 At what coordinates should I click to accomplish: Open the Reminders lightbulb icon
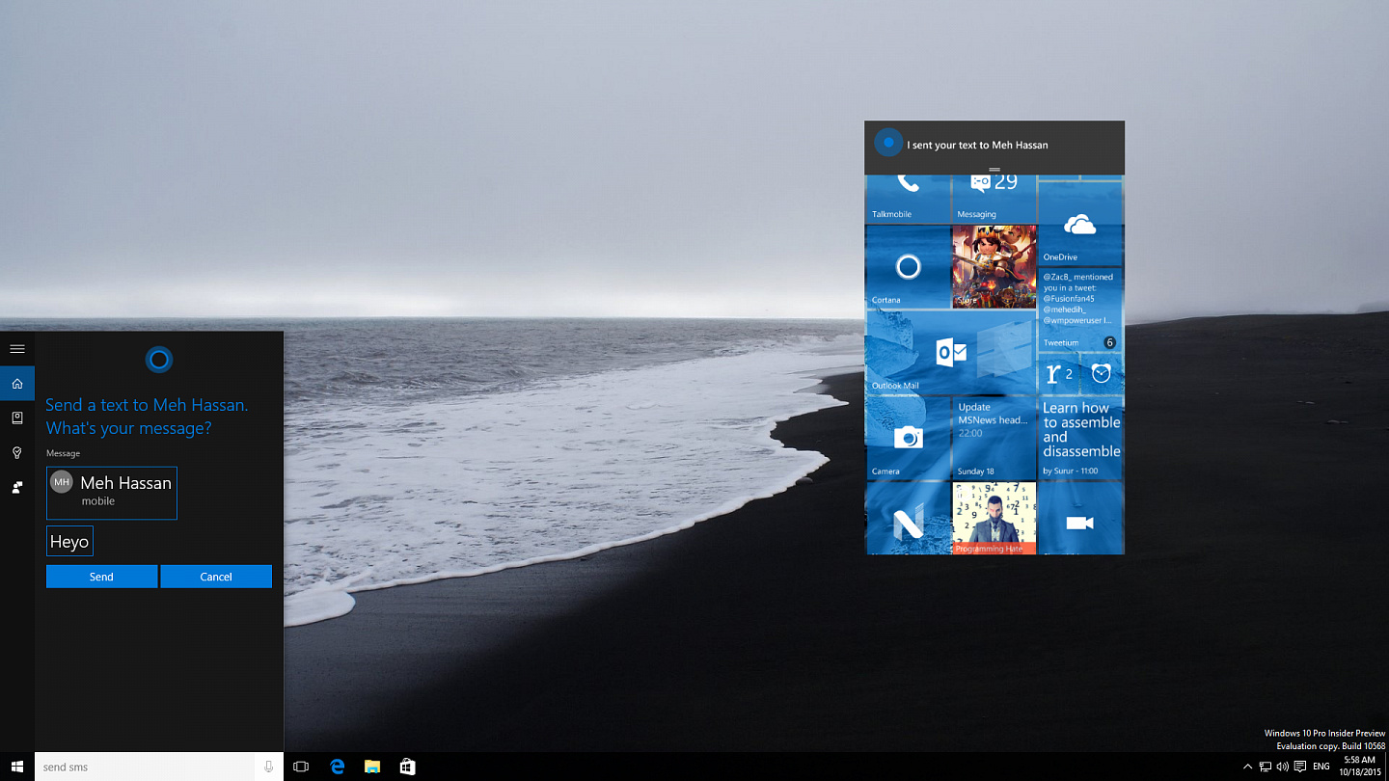click(x=17, y=452)
